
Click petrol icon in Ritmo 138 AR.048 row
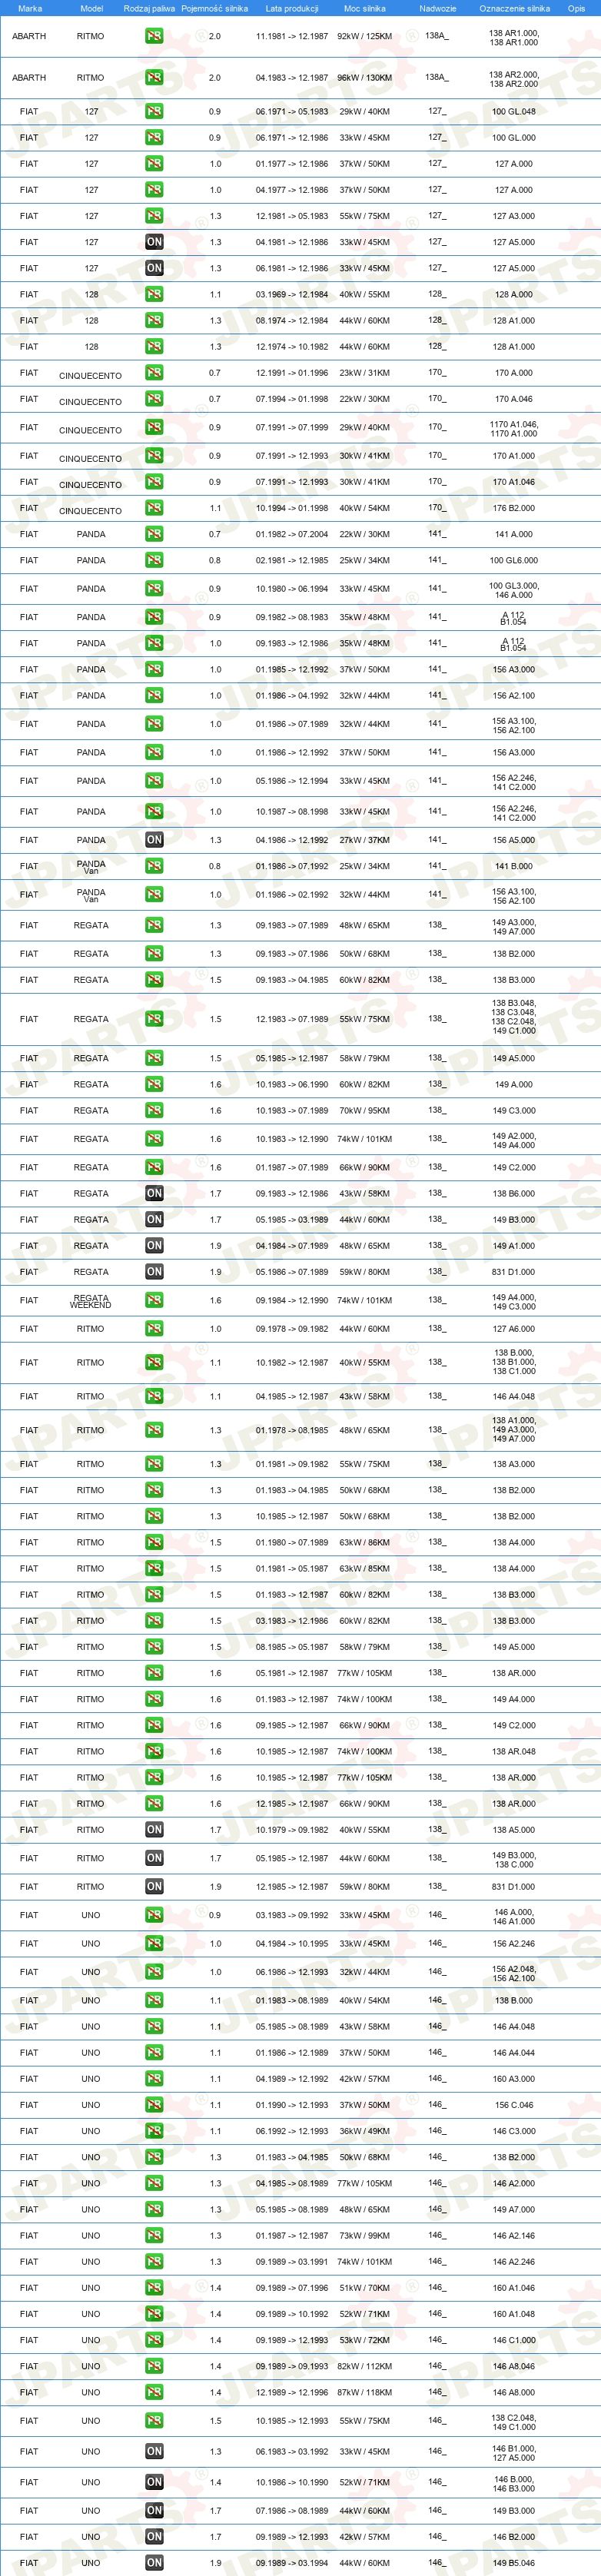pos(154,1751)
